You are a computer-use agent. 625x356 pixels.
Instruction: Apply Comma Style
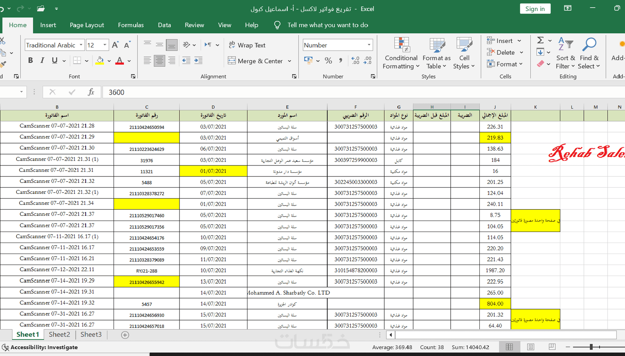click(341, 61)
